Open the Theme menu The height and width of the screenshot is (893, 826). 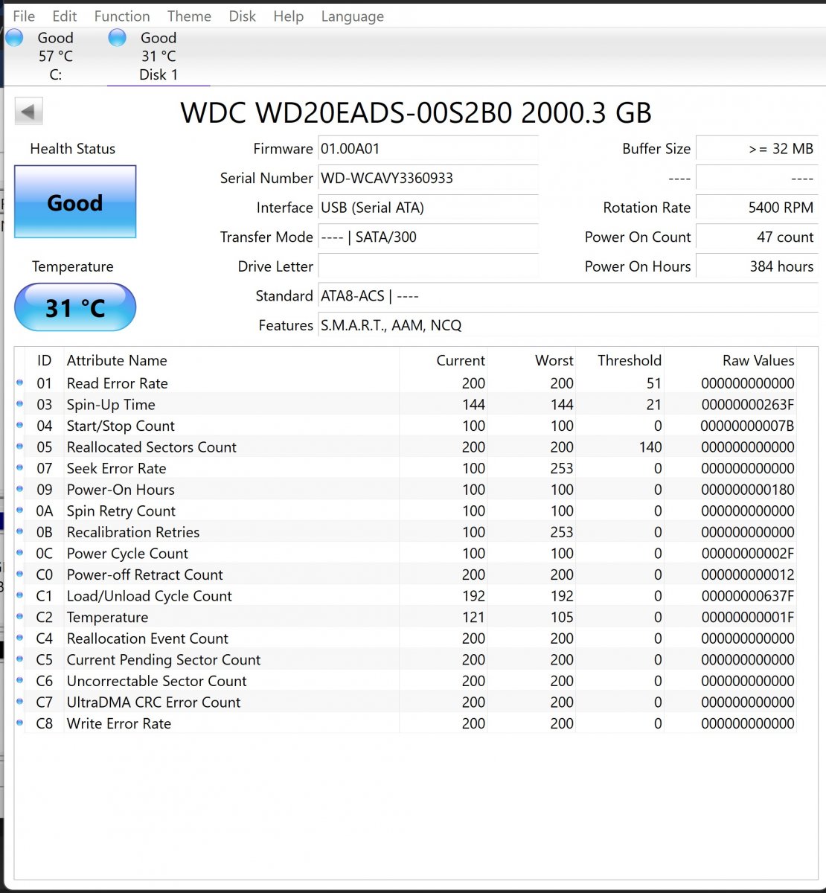coord(189,16)
